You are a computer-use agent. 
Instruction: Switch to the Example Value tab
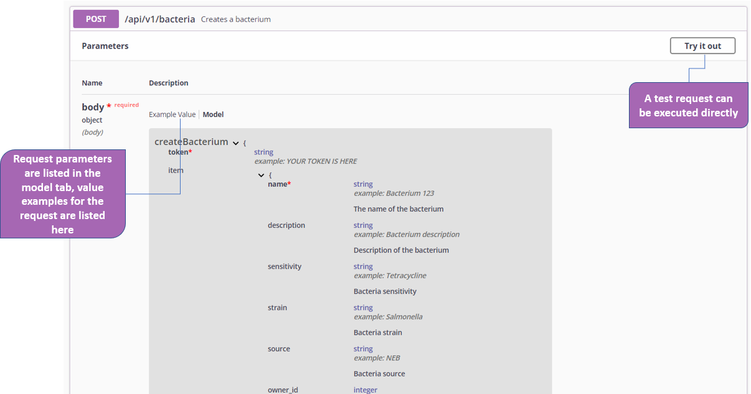click(x=172, y=115)
